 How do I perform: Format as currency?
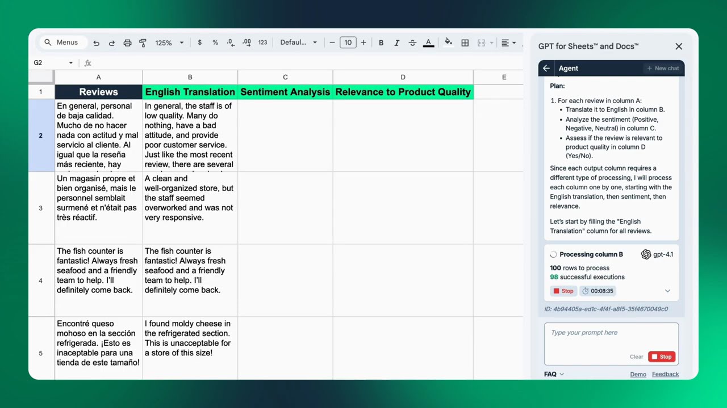click(199, 42)
